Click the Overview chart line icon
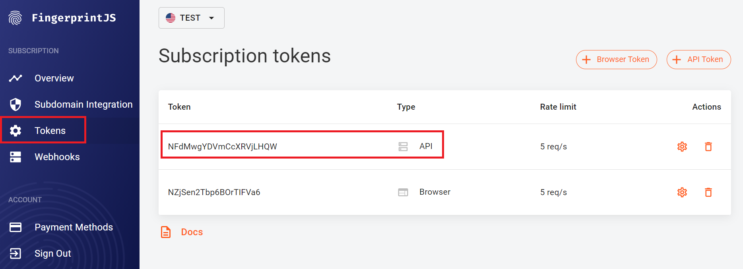 point(16,78)
